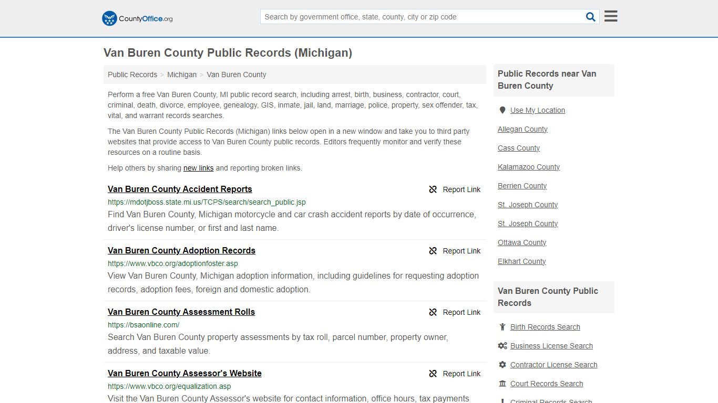718x403 pixels.
Task: Open the hamburger menu icon
Action: (611, 16)
